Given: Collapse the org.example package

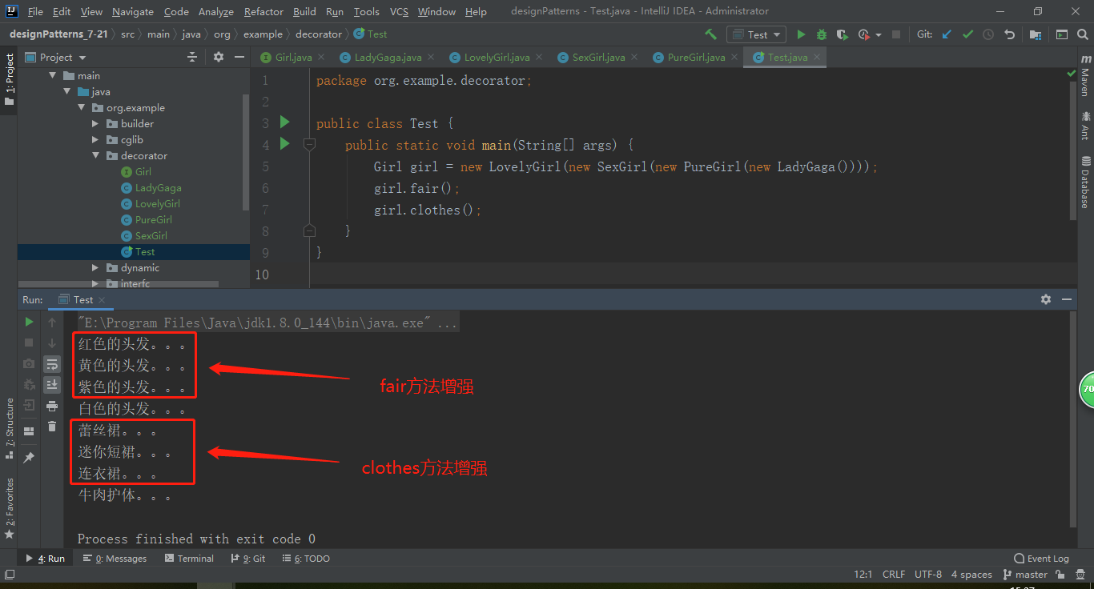Looking at the screenshot, I should click(81, 108).
